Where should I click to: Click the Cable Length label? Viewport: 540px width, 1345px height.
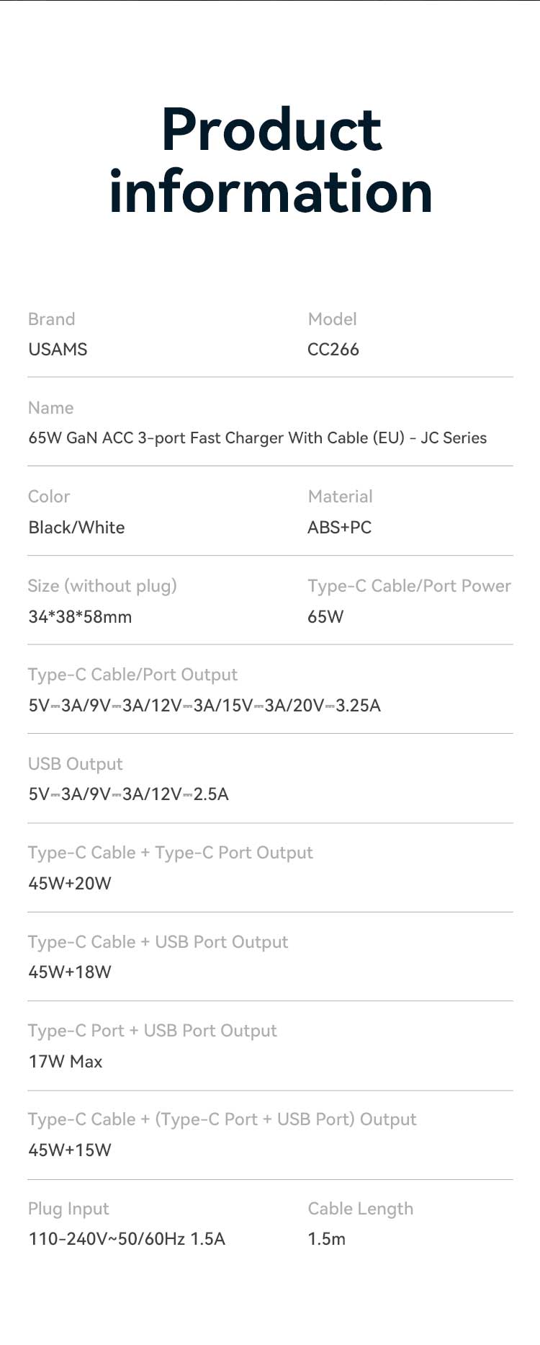tap(360, 1209)
